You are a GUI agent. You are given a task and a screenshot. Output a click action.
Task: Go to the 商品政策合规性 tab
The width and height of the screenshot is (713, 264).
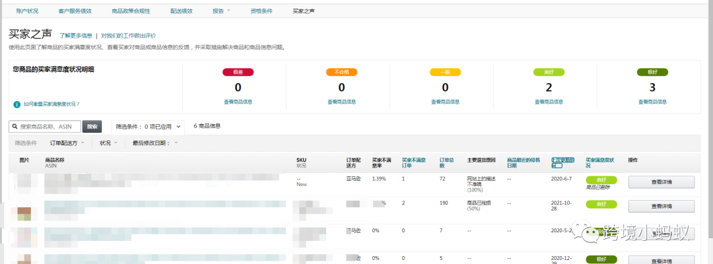131,11
